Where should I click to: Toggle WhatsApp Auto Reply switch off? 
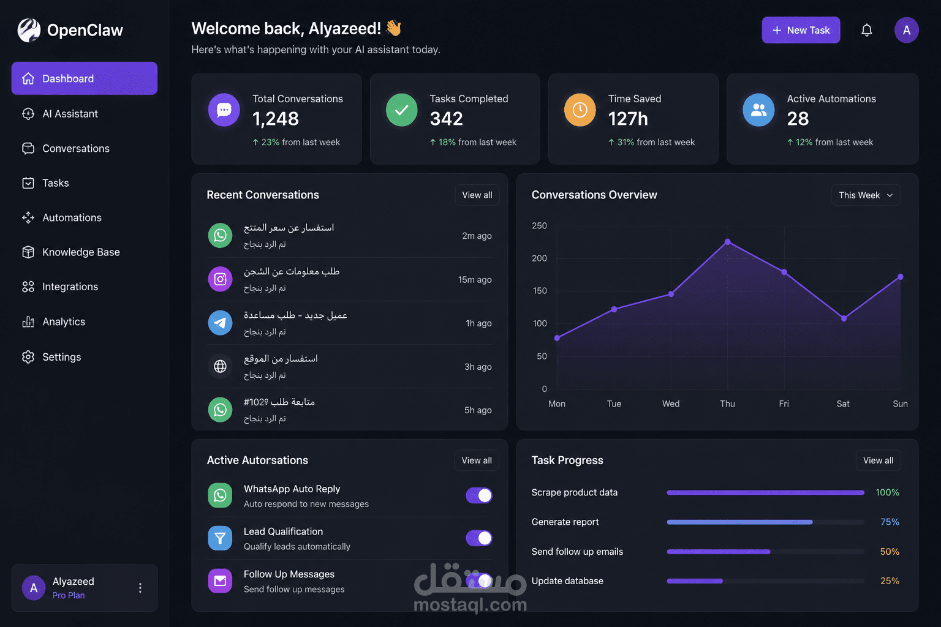point(479,495)
